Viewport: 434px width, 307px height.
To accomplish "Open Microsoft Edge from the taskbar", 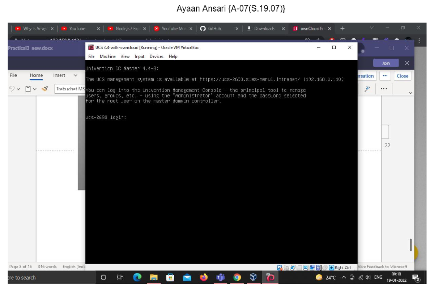I will [x=137, y=278].
